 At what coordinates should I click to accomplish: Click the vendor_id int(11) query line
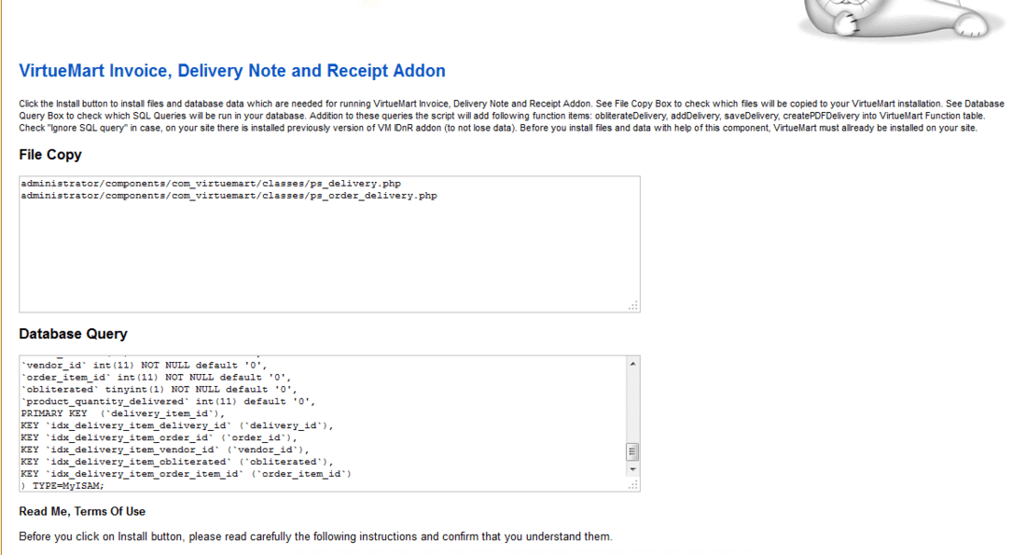pyautogui.click(x=144, y=366)
